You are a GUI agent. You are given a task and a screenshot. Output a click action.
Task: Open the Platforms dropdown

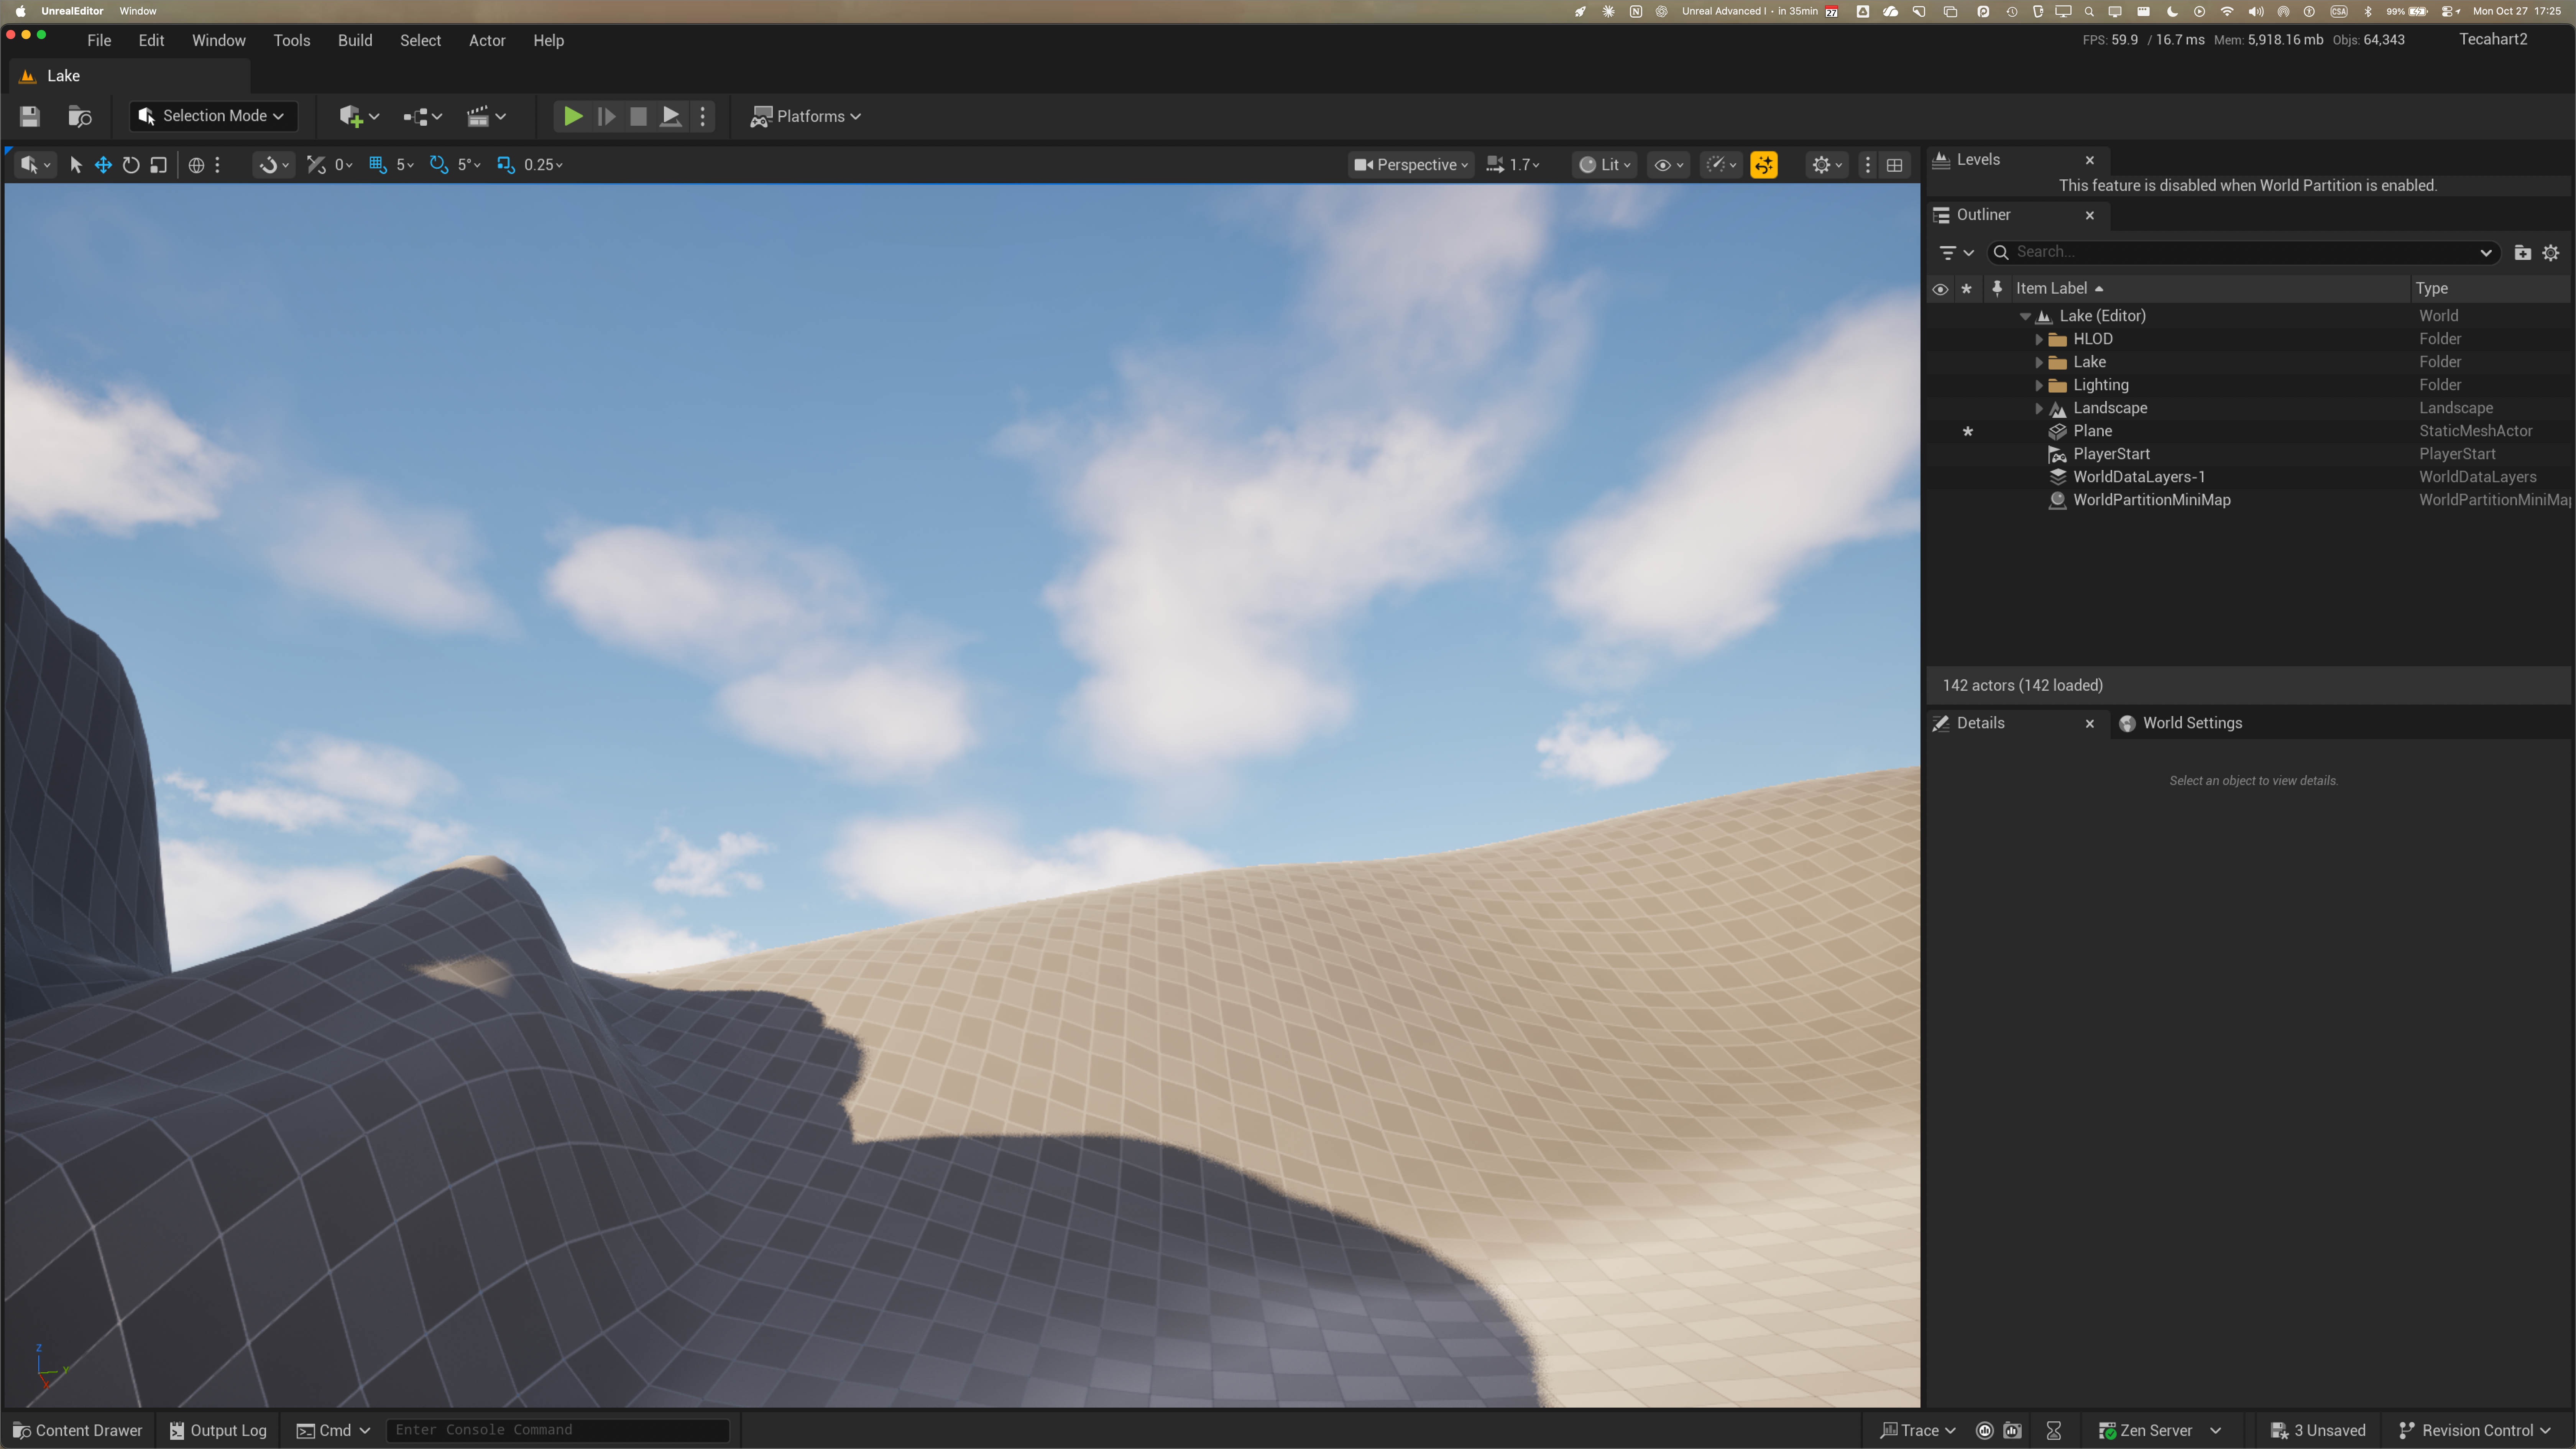[806, 116]
